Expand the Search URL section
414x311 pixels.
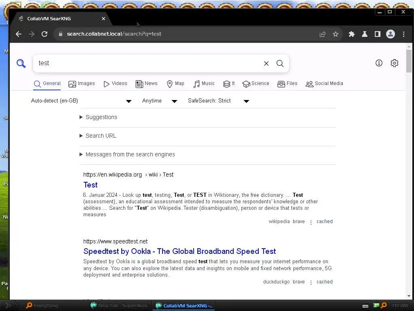click(98, 136)
